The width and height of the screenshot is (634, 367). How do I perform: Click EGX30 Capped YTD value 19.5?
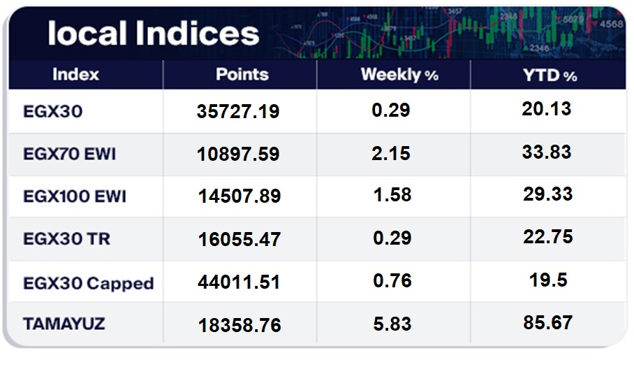(x=549, y=280)
